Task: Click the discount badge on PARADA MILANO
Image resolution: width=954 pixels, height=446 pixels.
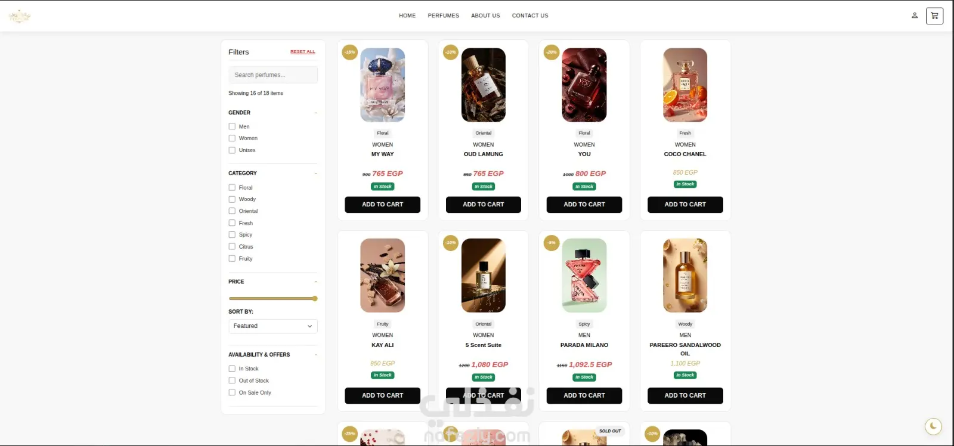Action: pyautogui.click(x=552, y=243)
